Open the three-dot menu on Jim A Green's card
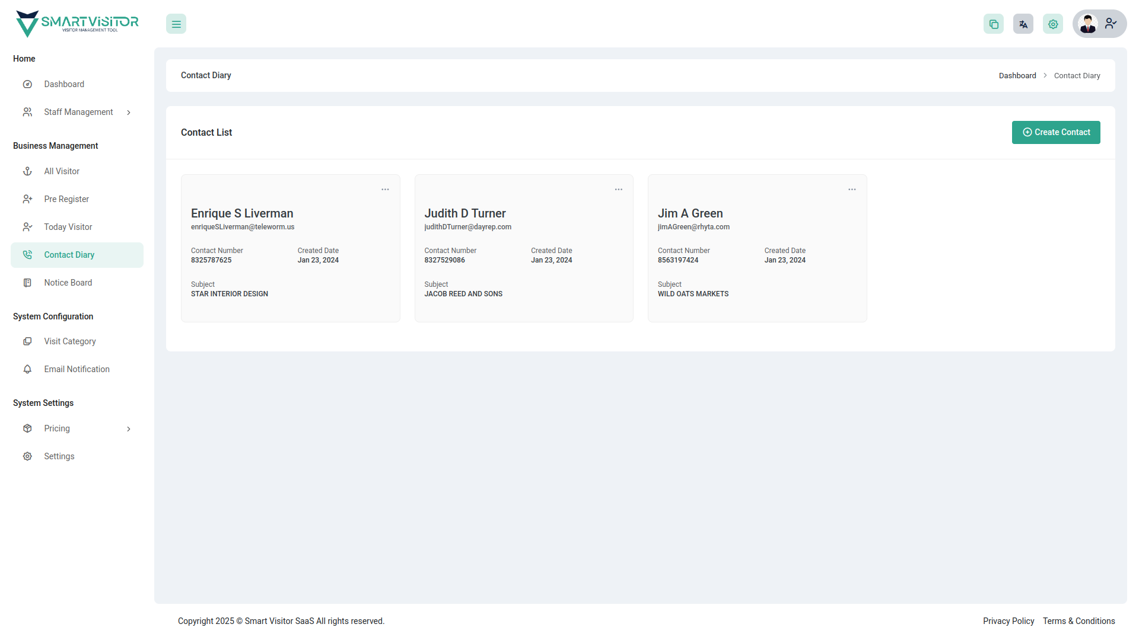The height and width of the screenshot is (640, 1139). click(x=852, y=189)
